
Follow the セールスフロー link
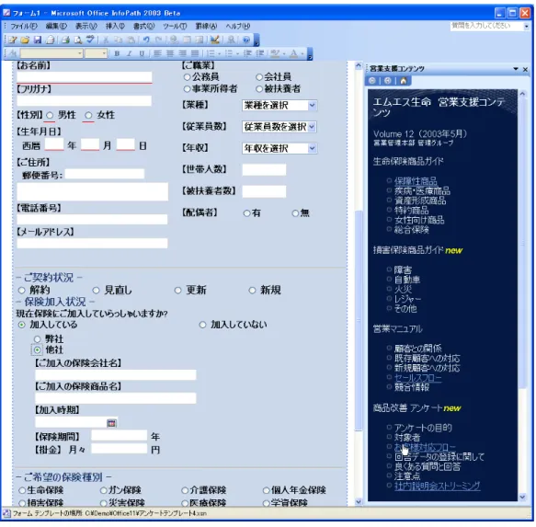tap(417, 378)
